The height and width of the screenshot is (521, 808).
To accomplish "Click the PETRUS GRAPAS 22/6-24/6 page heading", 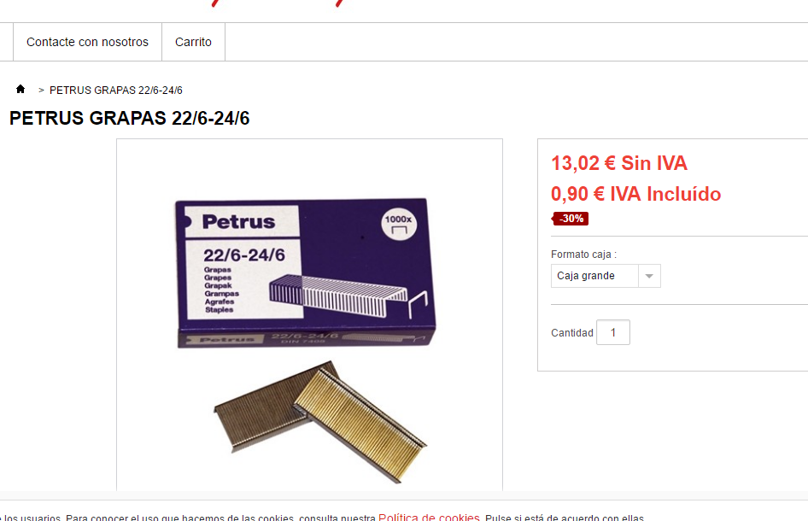I will point(129,118).
